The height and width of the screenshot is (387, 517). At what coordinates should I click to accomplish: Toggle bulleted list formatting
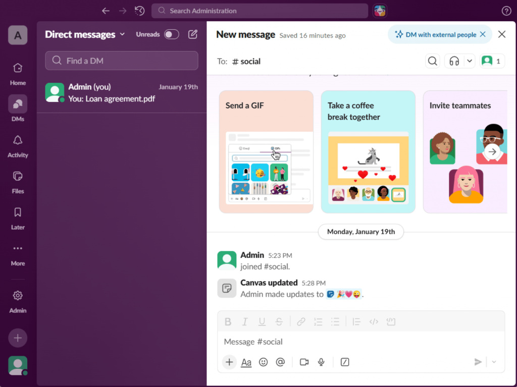(335, 322)
